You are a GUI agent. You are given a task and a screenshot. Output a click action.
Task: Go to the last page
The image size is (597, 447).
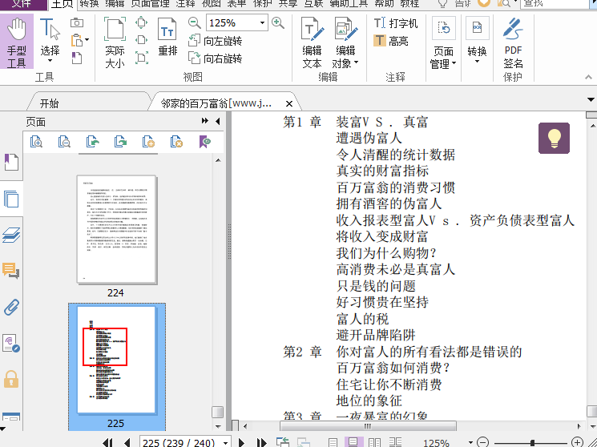(261, 442)
